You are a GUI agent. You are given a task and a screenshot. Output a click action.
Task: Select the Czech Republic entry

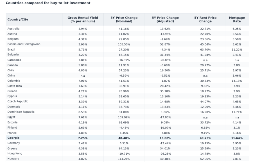coord(18,101)
